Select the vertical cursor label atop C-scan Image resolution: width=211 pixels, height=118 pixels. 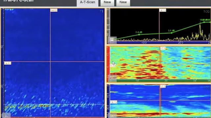54,10
